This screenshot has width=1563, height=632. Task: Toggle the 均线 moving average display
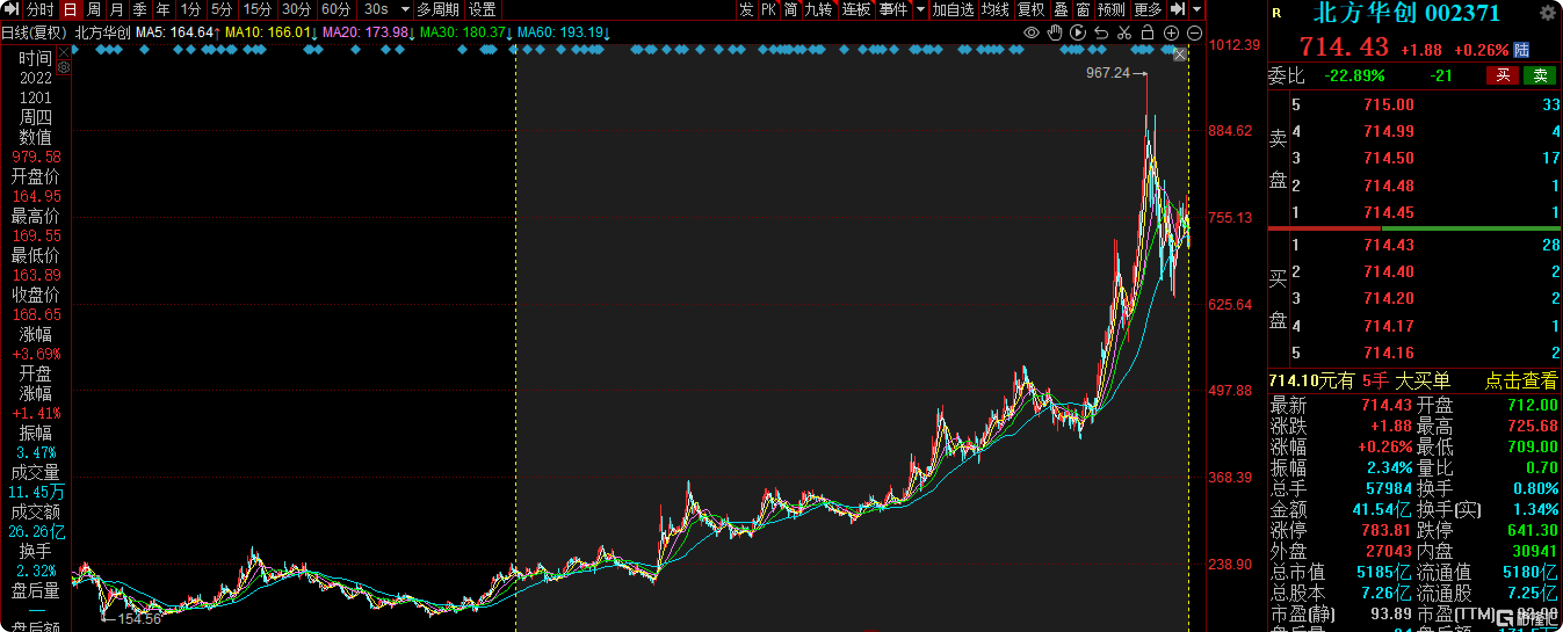[x=995, y=9]
